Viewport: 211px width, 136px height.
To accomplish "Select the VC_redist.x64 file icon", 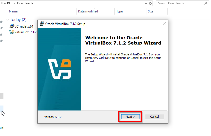I will 11,27.
